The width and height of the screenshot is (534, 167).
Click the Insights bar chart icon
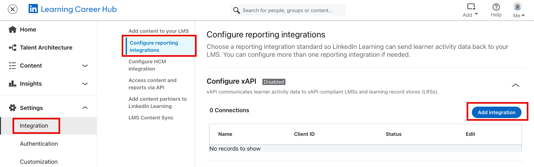(x=12, y=84)
